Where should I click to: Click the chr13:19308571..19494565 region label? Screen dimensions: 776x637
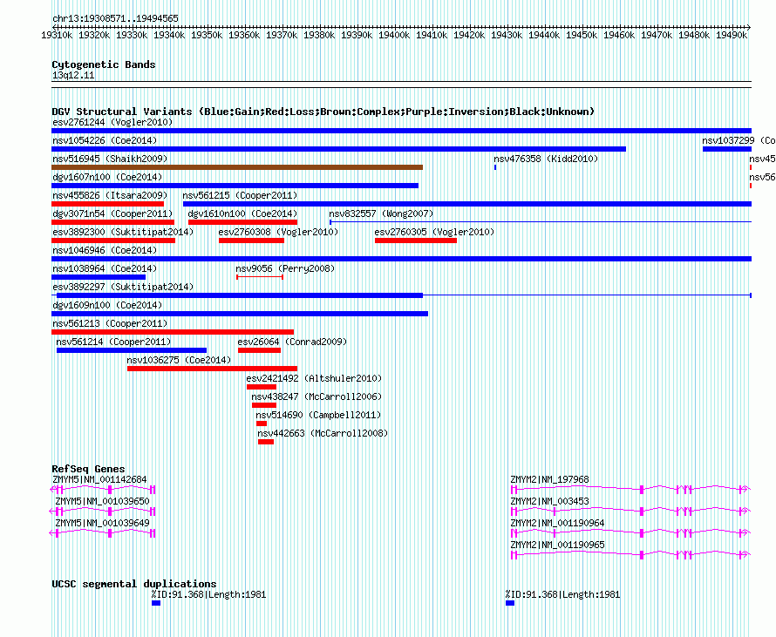pos(115,18)
